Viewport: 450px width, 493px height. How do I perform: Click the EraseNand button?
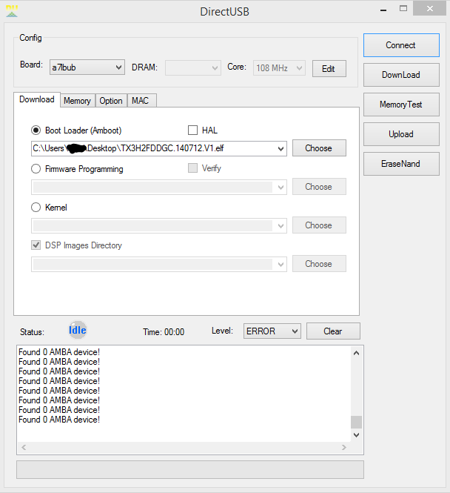pyautogui.click(x=400, y=164)
